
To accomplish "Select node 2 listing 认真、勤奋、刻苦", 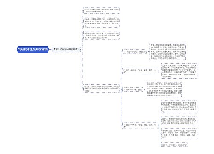I will (x=140, y=71).
